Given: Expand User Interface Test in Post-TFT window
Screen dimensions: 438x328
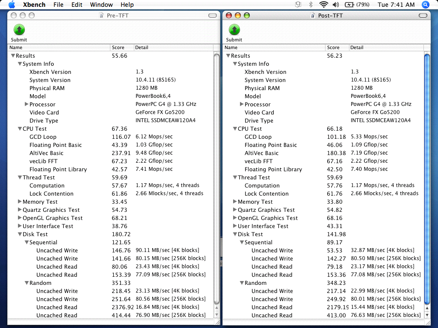Looking at the screenshot, I should (235, 225).
